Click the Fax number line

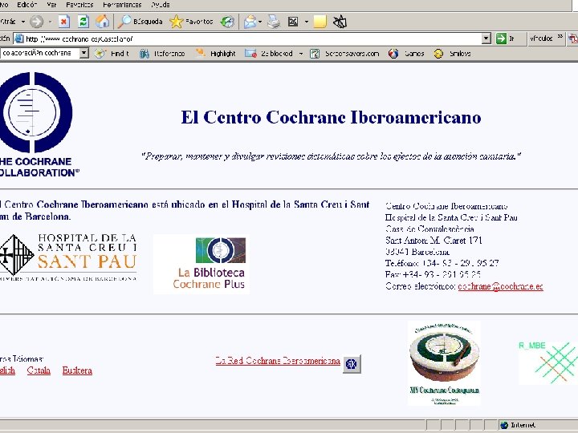433,275
